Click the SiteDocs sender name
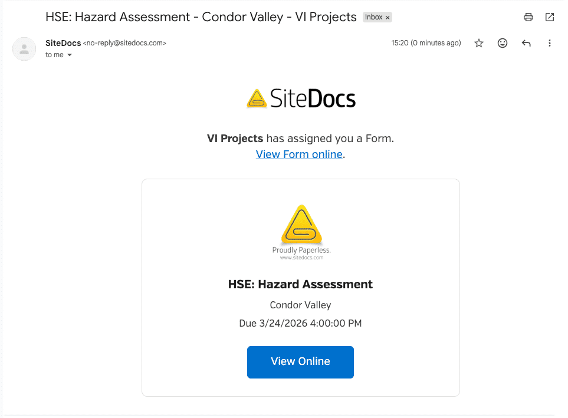This screenshot has height=418, width=568. (x=63, y=43)
